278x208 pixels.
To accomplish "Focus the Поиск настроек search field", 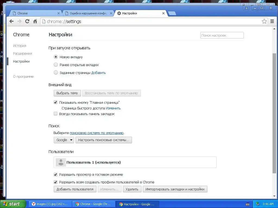I will click(222, 35).
